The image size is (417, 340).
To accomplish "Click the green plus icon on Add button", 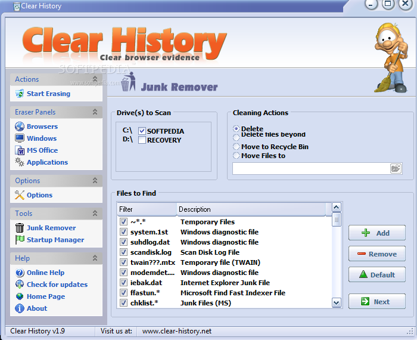I will click(x=366, y=233).
